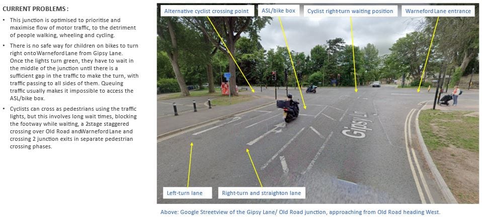Click the 'CURRENT PROBLEMS' heading
The height and width of the screenshot is (219, 482).
(x=35, y=9)
